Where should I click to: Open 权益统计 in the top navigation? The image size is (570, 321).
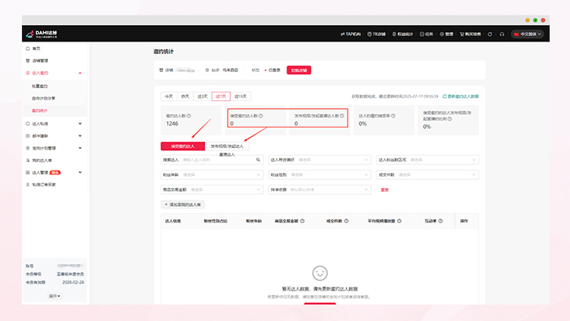click(x=402, y=34)
